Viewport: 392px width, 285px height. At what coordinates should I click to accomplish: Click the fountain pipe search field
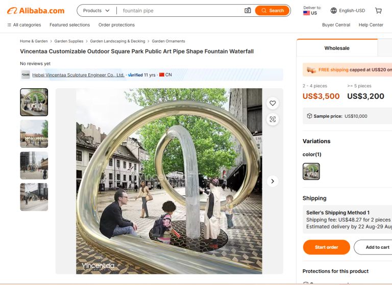click(181, 11)
